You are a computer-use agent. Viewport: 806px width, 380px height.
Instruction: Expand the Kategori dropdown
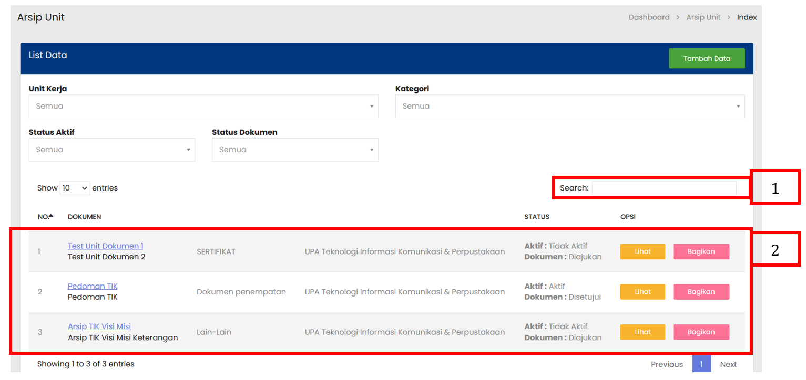569,106
